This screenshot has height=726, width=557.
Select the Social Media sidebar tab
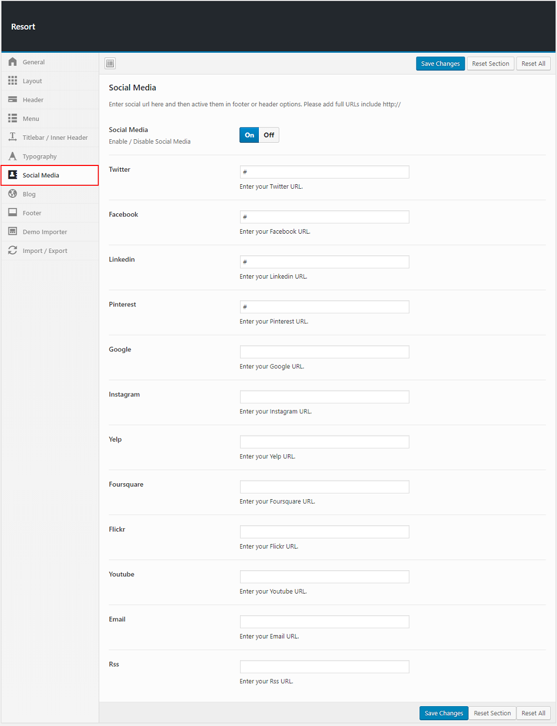tap(41, 175)
